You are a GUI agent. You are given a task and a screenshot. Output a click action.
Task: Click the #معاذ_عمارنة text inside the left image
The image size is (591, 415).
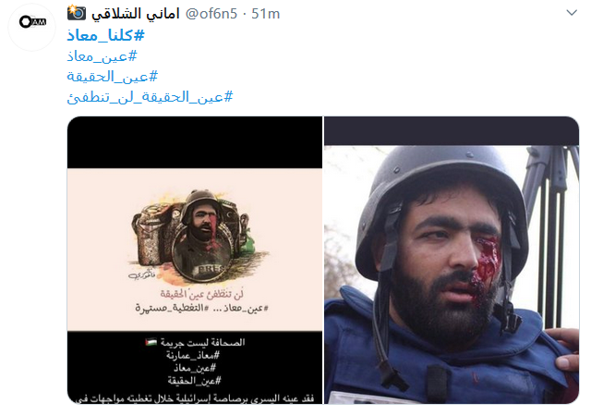pyautogui.click(x=193, y=355)
